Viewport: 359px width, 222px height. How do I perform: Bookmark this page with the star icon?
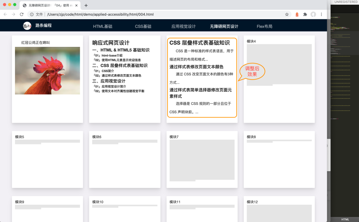(287, 14)
